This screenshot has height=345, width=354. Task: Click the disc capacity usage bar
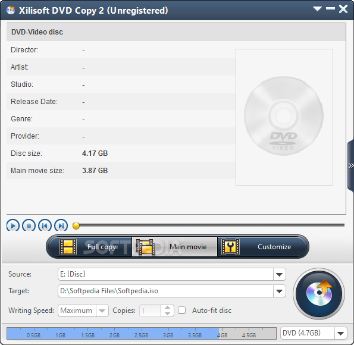[x=142, y=333]
